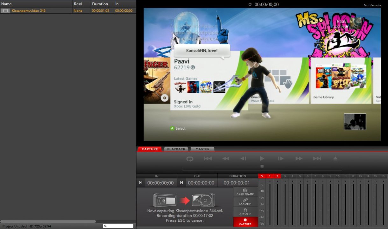The image size is (388, 229).
Task: Jump to the end of the clip
Action: click(x=317, y=159)
